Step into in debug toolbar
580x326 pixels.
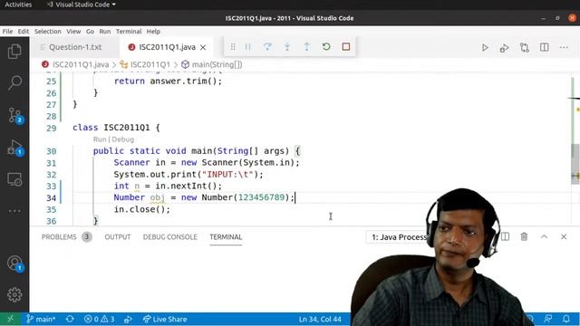[287, 47]
